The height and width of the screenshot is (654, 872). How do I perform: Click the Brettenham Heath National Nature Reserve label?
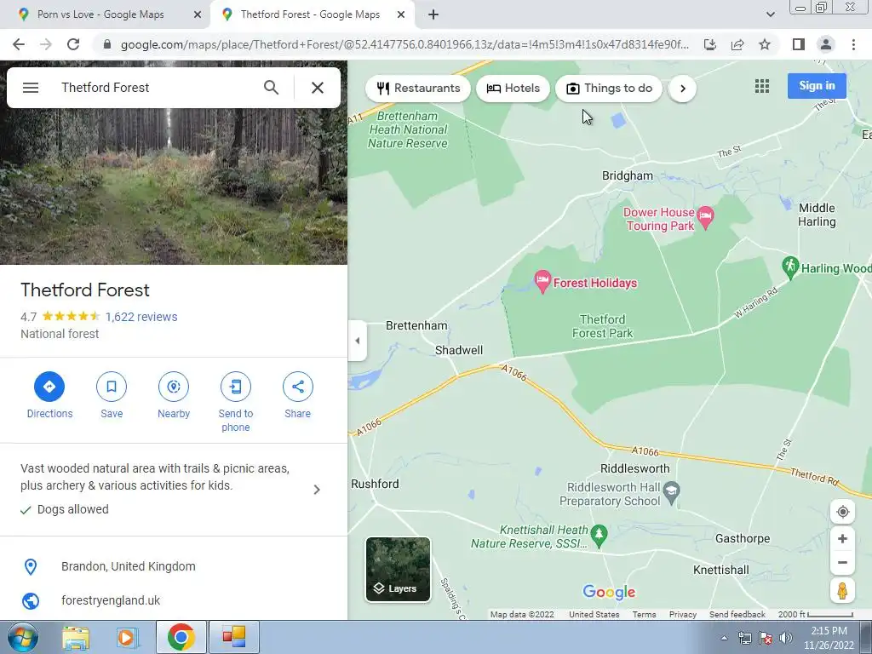(x=408, y=129)
